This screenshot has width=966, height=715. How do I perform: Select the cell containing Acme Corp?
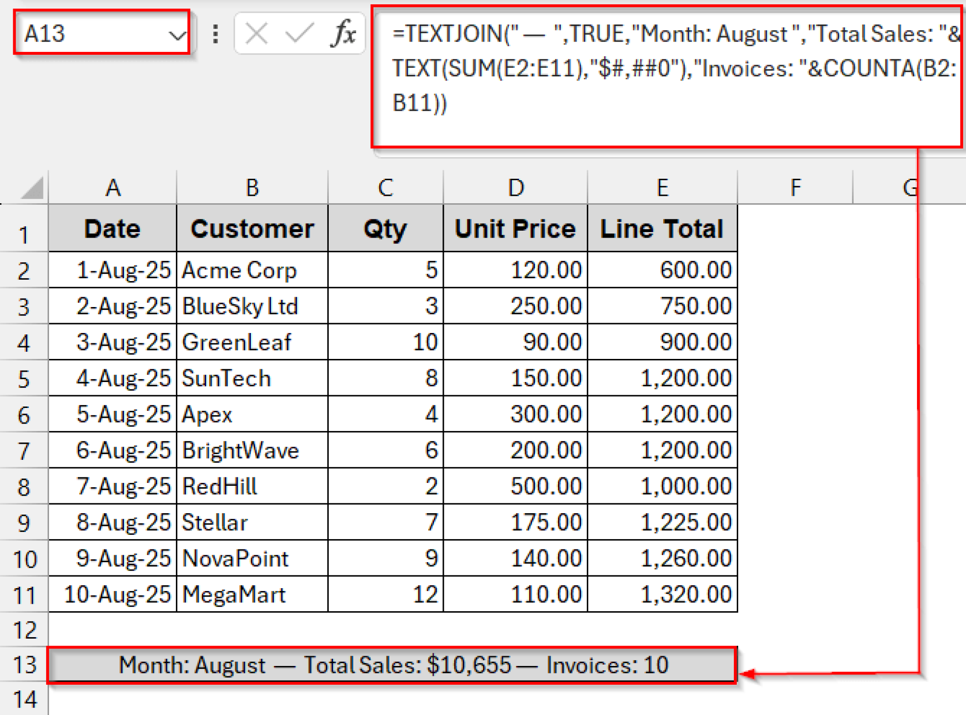(251, 270)
